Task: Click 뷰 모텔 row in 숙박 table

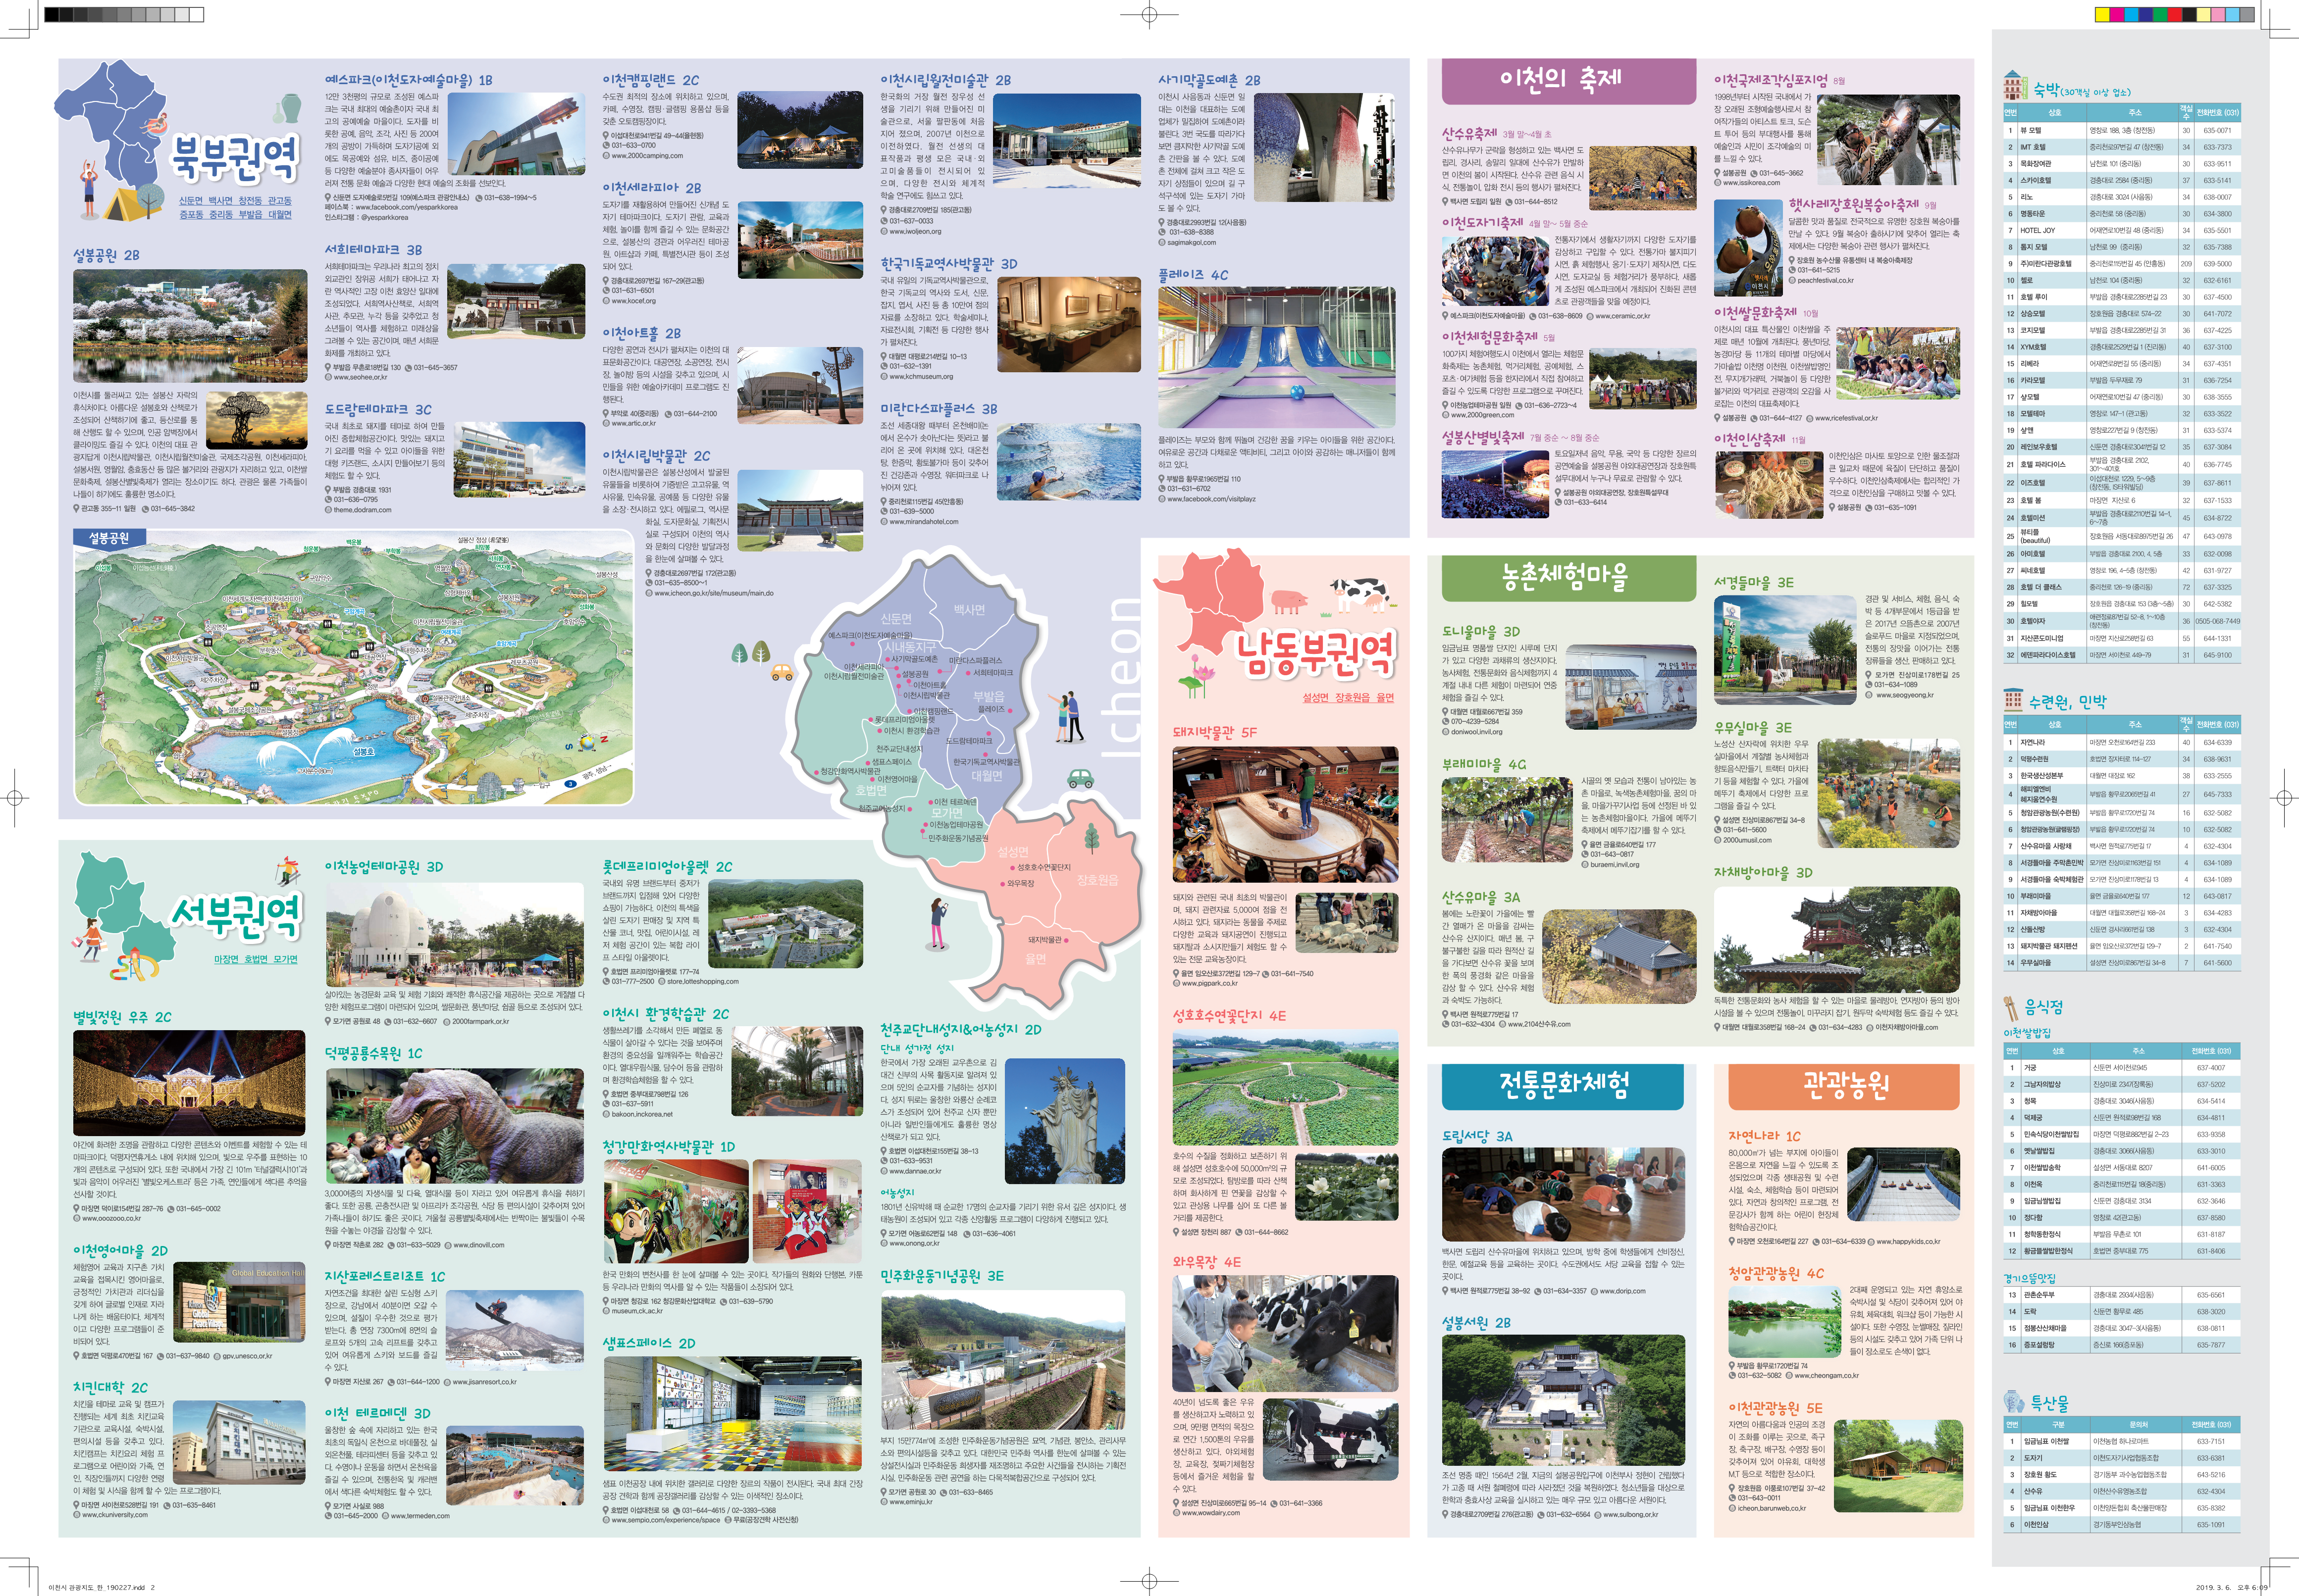Action: pos(2121,130)
